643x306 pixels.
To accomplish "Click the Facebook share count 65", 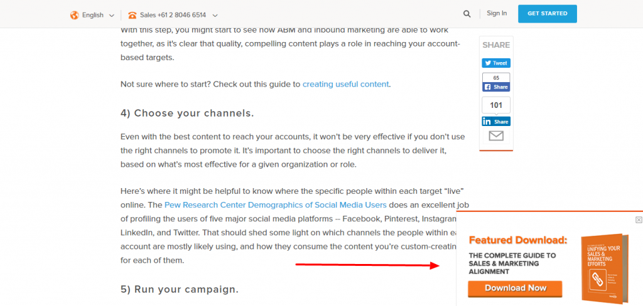I will pyautogui.click(x=496, y=77).
